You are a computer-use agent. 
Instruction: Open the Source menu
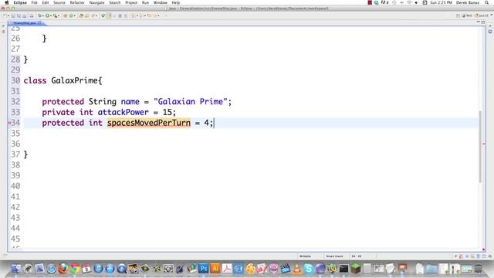point(59,2)
